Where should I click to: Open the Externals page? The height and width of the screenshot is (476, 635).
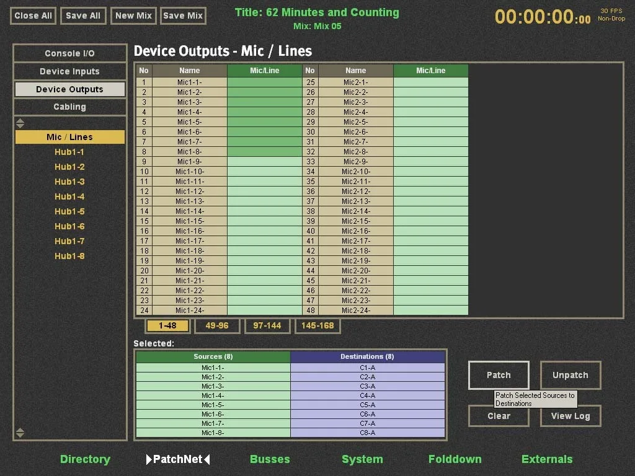(x=547, y=459)
